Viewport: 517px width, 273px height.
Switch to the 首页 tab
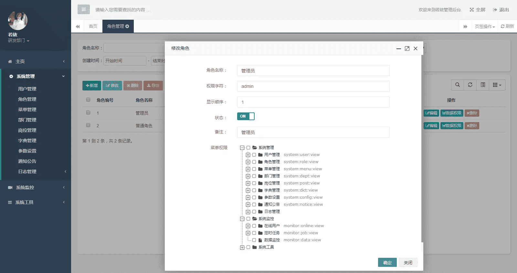[93, 26]
